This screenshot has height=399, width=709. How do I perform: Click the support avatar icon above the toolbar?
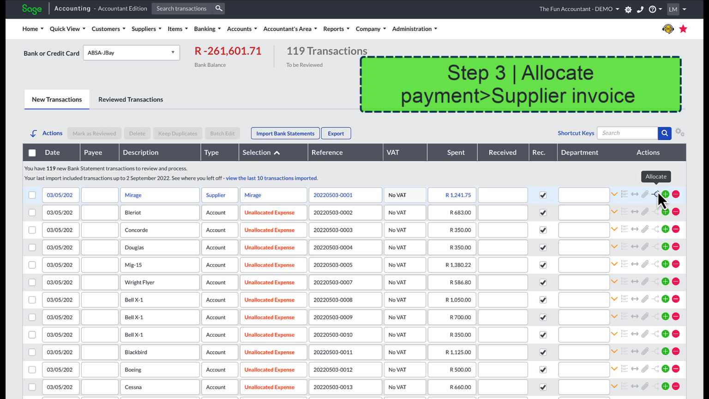click(668, 29)
